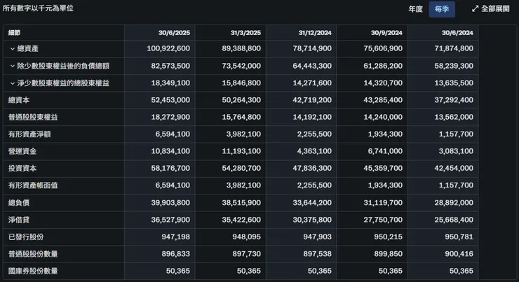
Task: Select the 30/6/2024 column header
Action: pos(457,33)
